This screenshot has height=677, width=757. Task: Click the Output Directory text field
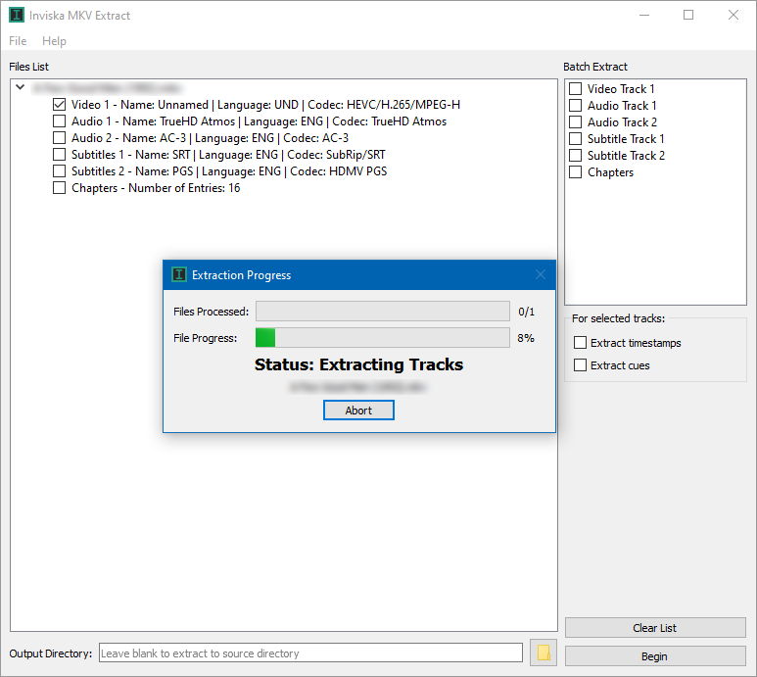[x=310, y=653]
